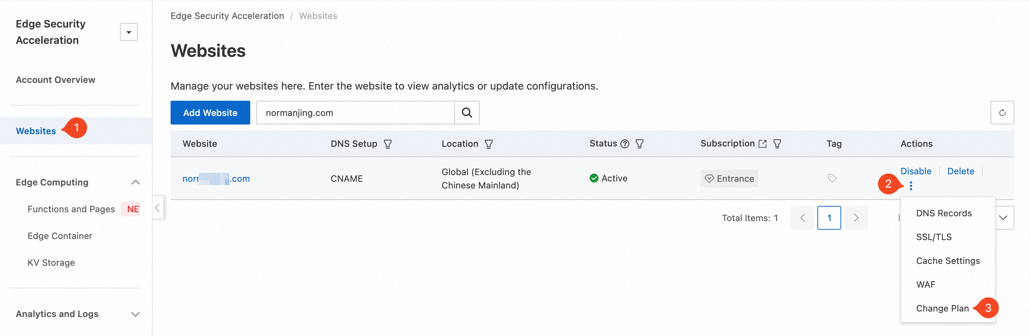Select DNS Records from the menu

944,213
